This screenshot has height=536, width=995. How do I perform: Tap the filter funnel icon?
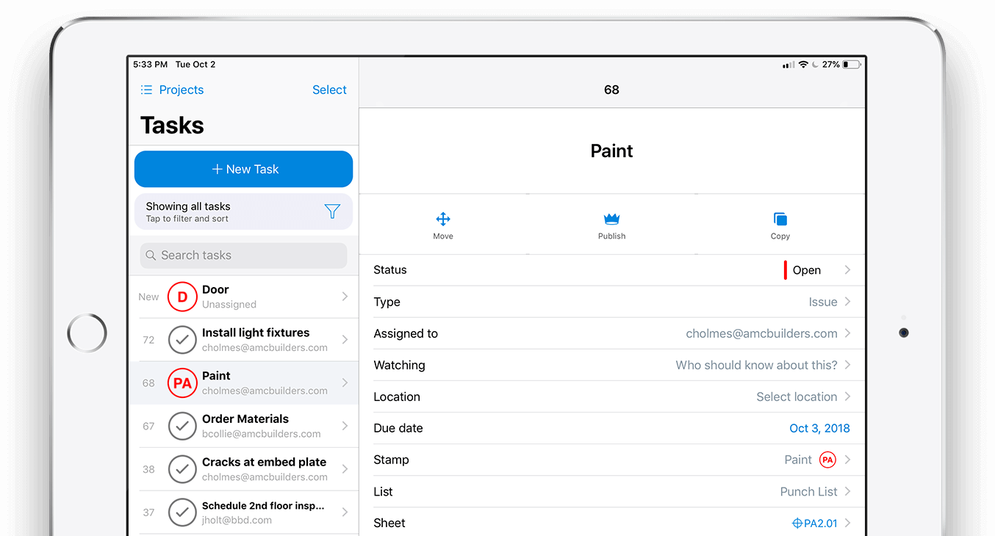(332, 211)
